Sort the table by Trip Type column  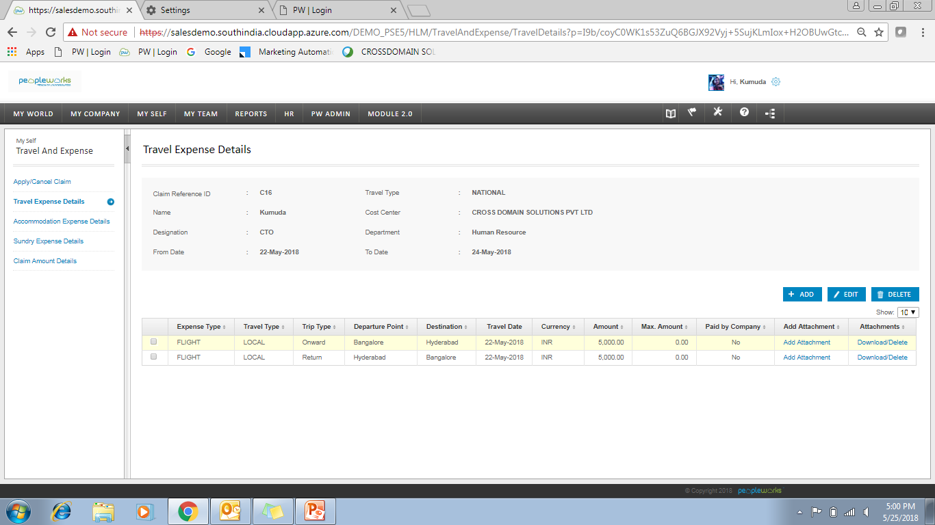coord(319,327)
